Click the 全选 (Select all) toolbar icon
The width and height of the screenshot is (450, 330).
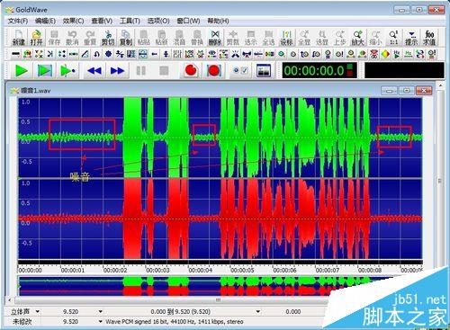268,38
